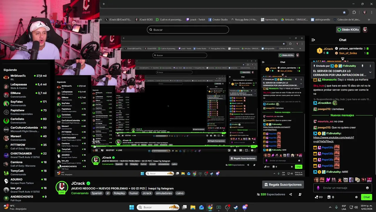Open the YouTube link from iTzBrutality
Screen dimensions: 376x212
(x=333, y=139)
